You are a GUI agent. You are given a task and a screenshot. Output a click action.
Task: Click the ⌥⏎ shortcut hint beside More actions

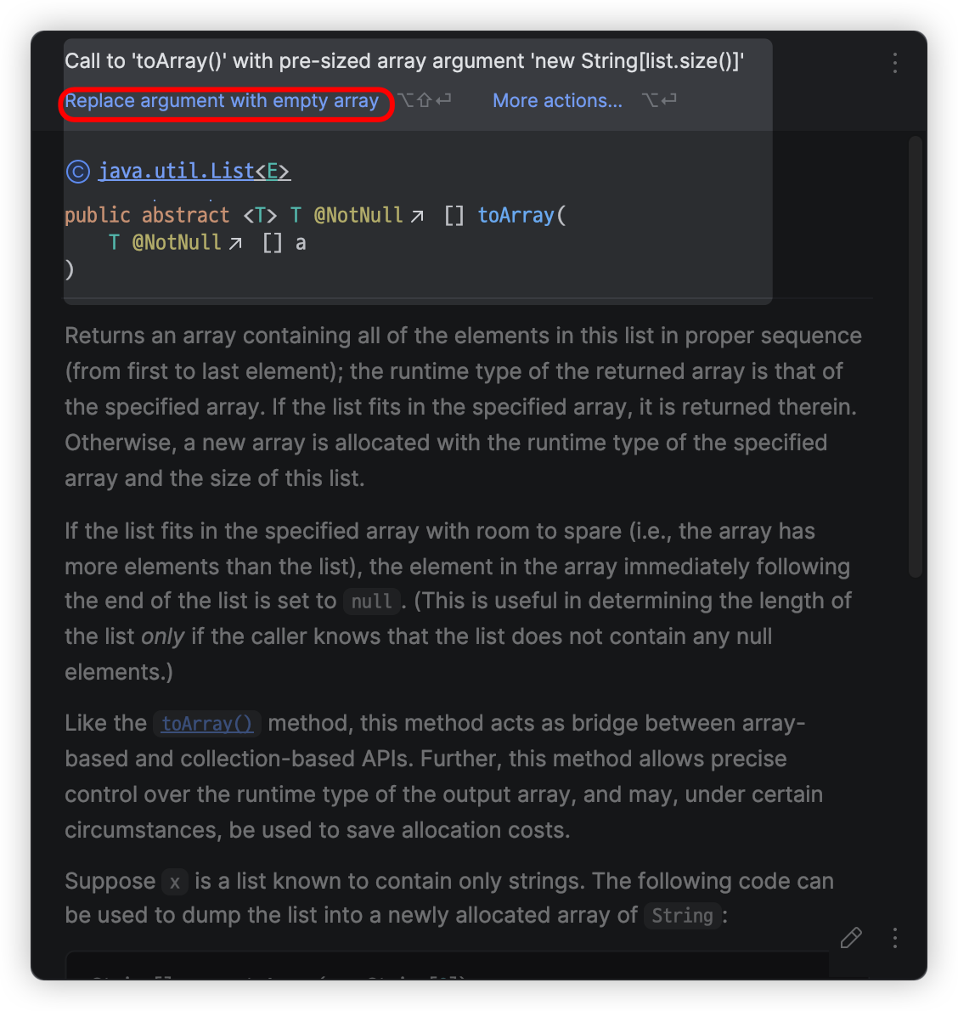[x=659, y=100]
